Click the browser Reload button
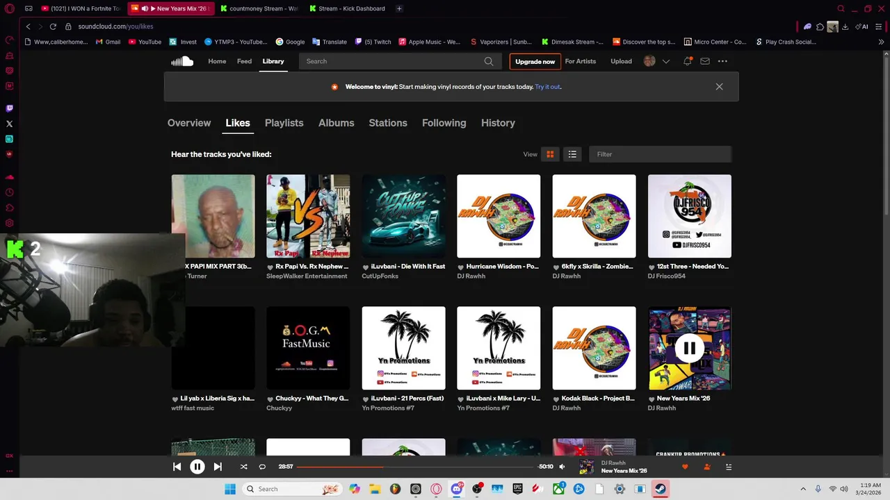Viewport: 890px width, 500px height. click(x=53, y=26)
